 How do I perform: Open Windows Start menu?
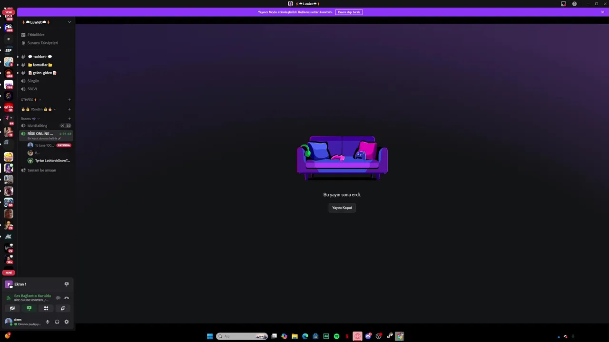210,336
